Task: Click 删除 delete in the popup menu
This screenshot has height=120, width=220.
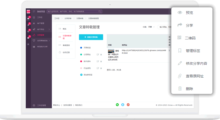Action: 189,89
